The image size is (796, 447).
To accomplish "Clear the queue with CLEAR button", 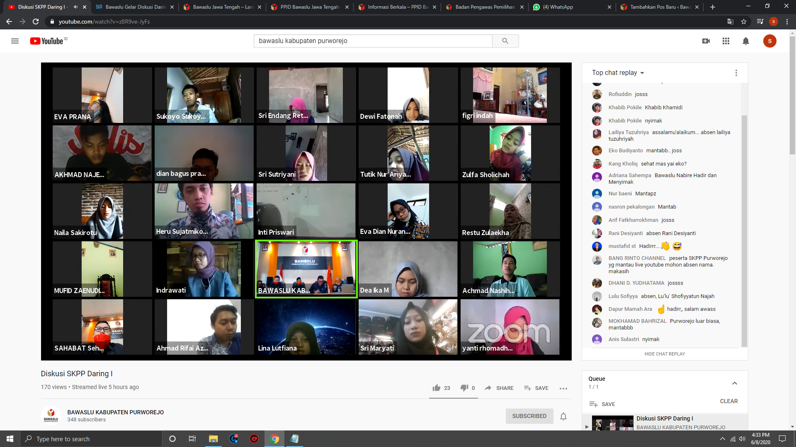I will [728, 401].
